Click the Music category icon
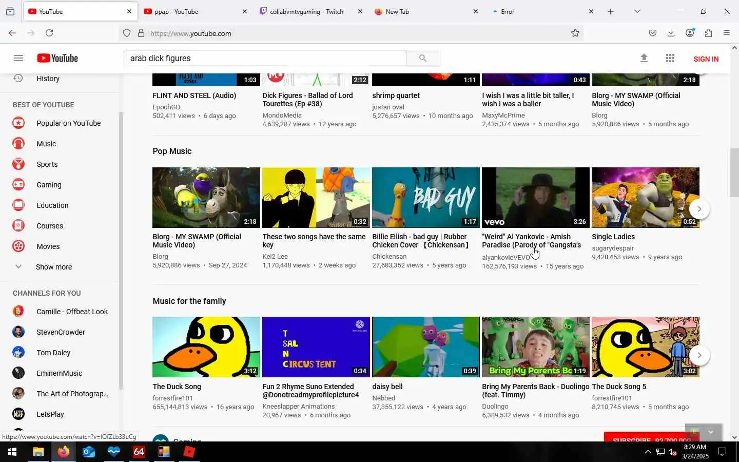The image size is (739, 462). click(18, 144)
